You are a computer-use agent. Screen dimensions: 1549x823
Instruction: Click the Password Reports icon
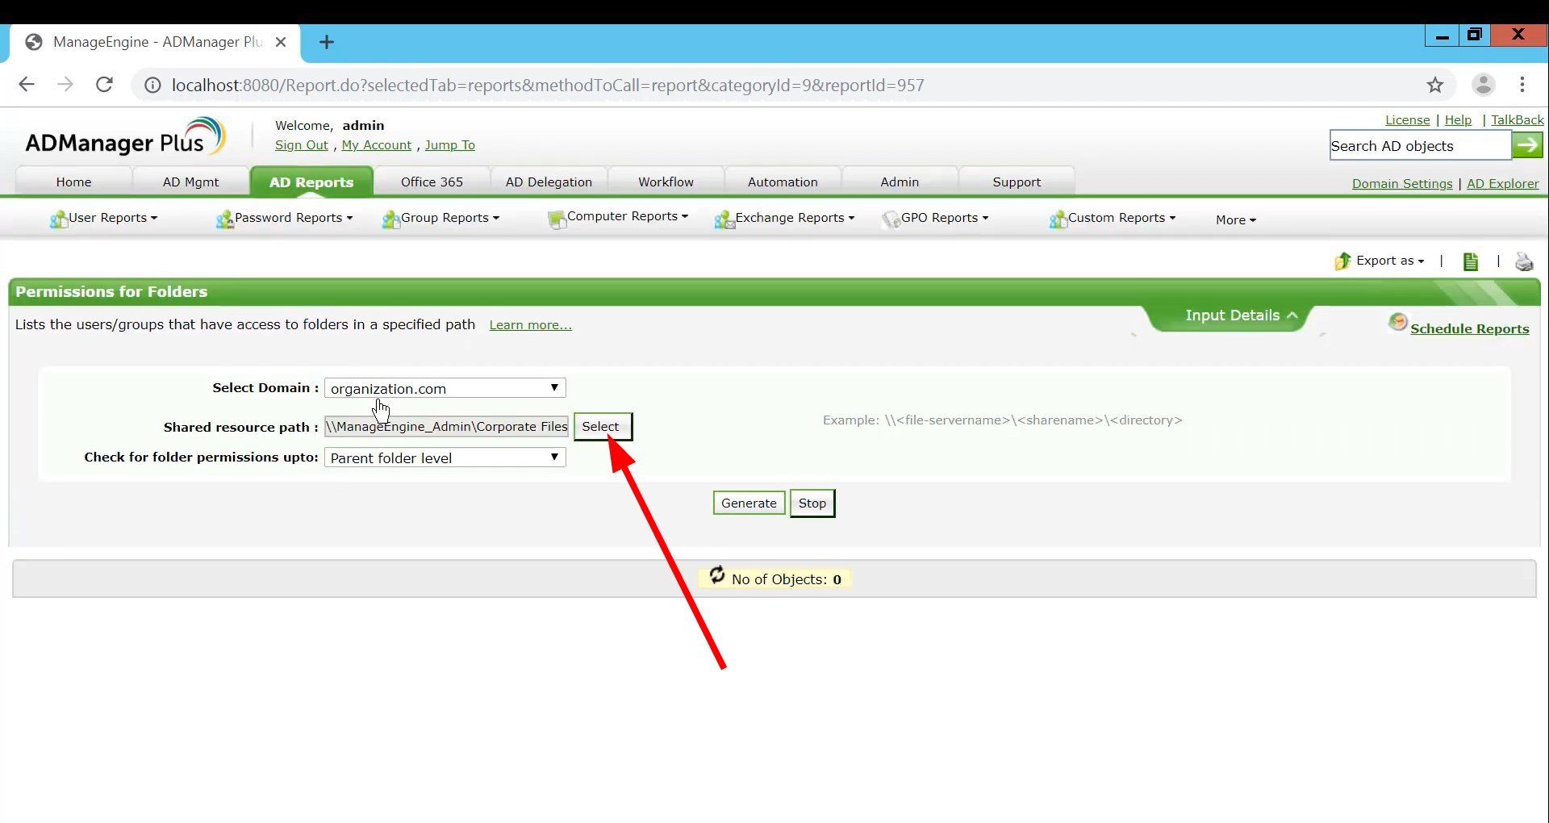pyautogui.click(x=225, y=219)
